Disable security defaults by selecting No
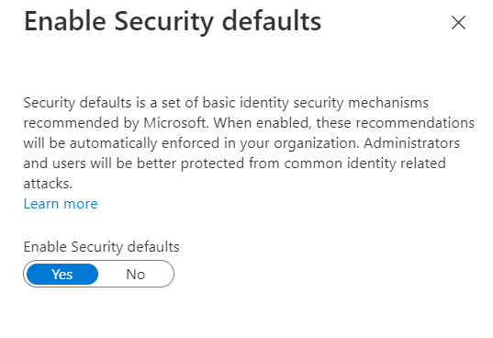Screen dimensions: 493x338 136,275
